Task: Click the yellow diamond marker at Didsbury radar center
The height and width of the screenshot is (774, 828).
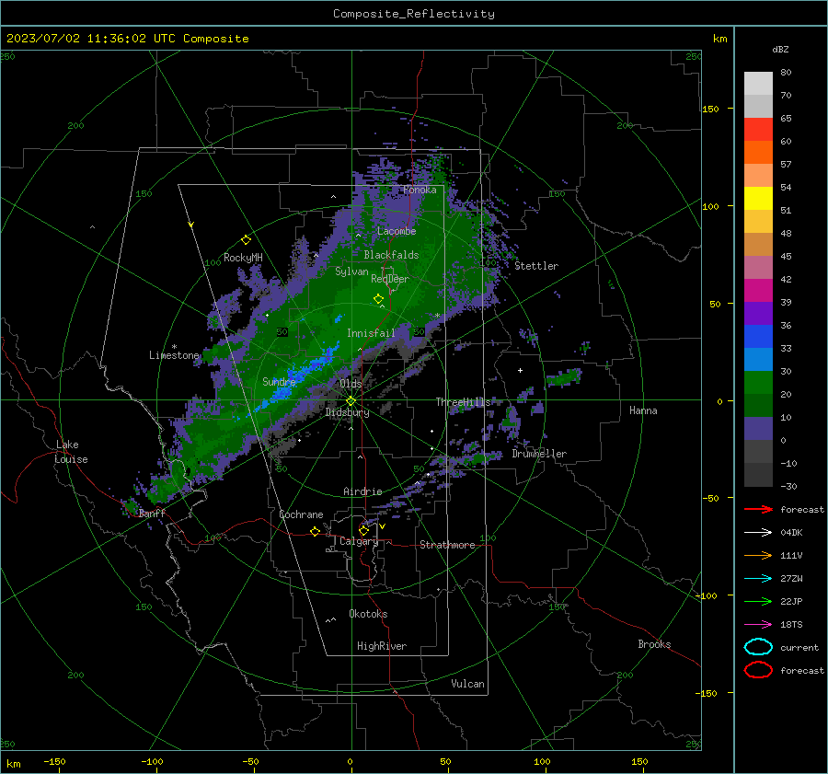Action: [351, 401]
